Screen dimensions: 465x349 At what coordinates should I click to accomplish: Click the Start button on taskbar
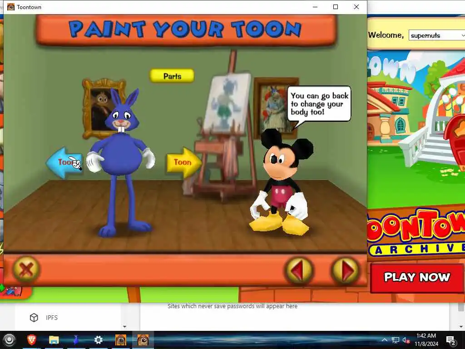(x=9, y=339)
